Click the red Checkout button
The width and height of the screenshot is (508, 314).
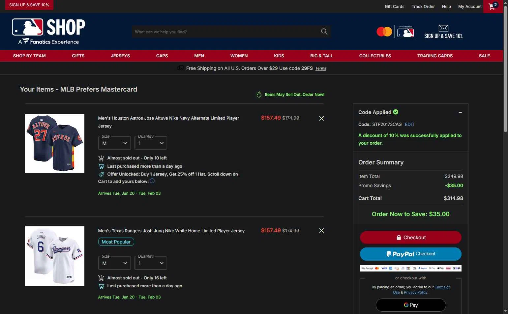[410, 237]
